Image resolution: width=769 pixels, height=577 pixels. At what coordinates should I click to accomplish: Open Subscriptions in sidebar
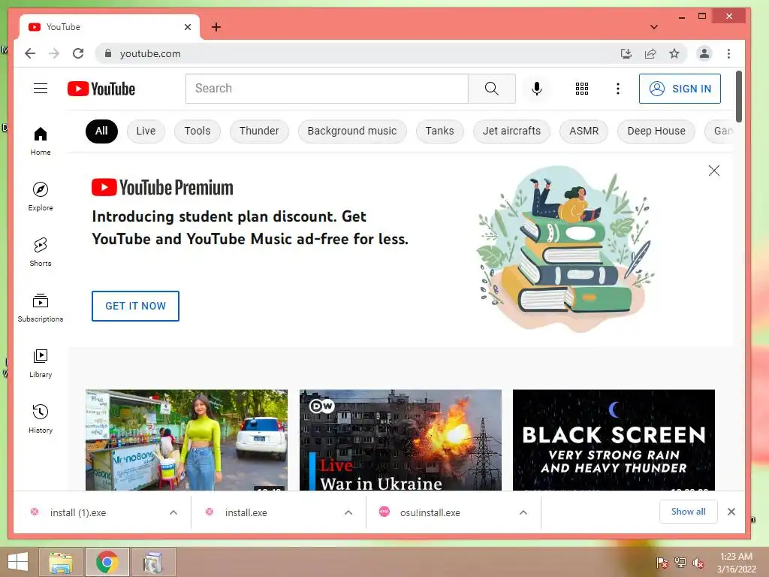[x=41, y=307]
